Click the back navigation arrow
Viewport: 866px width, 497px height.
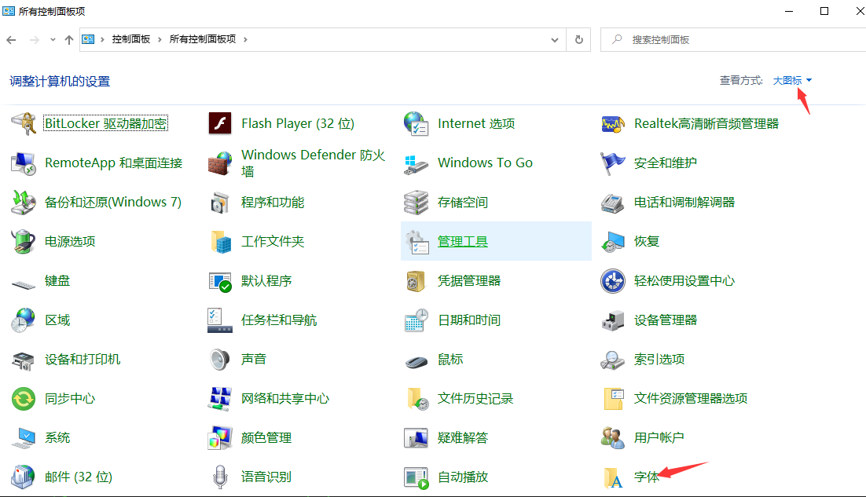tap(12, 39)
